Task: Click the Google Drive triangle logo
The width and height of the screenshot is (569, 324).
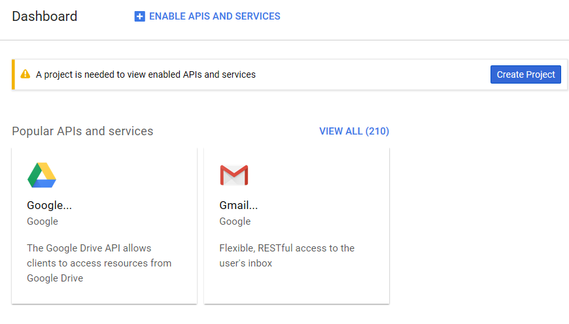Action: tap(42, 175)
